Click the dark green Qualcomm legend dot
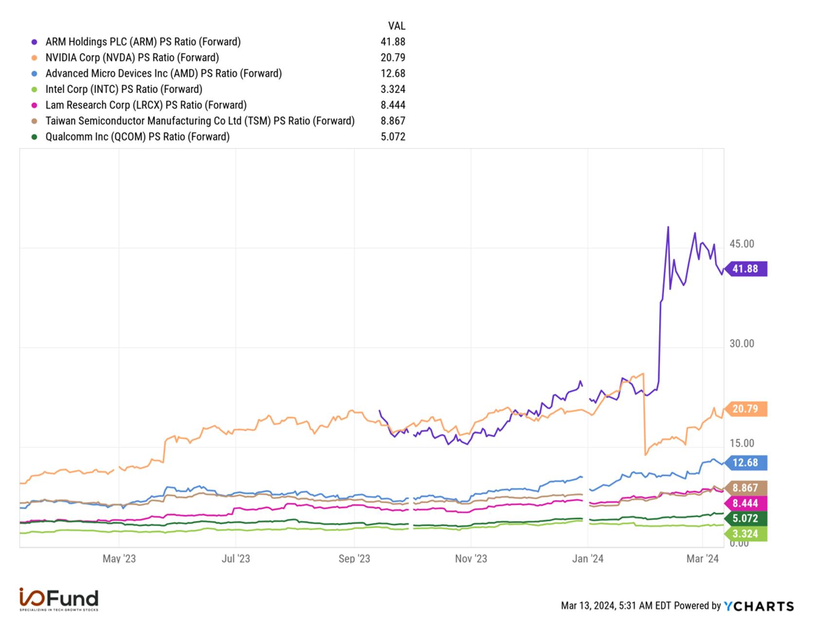 point(34,137)
